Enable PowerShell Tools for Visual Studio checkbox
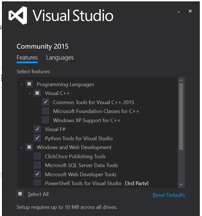Image resolution: width=202 pixels, height=216 pixels. click(x=37, y=183)
